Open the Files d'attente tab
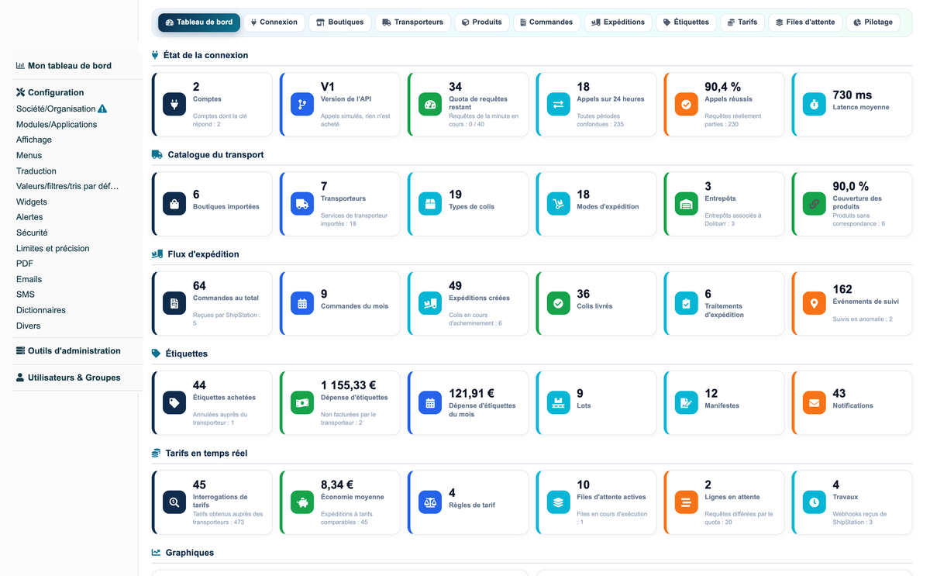This screenshot has width=930, height=576. click(805, 22)
